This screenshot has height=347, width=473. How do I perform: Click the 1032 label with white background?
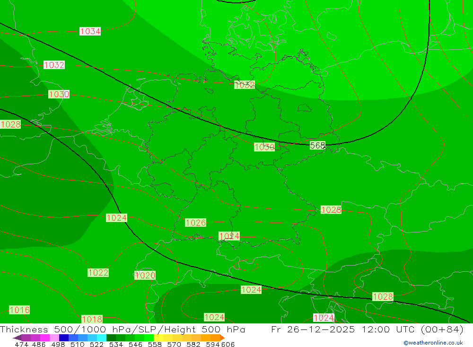click(54, 65)
